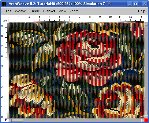149x123 pixels.
Task: Click the 9 mark on vertical ruler
Action: 2,26
